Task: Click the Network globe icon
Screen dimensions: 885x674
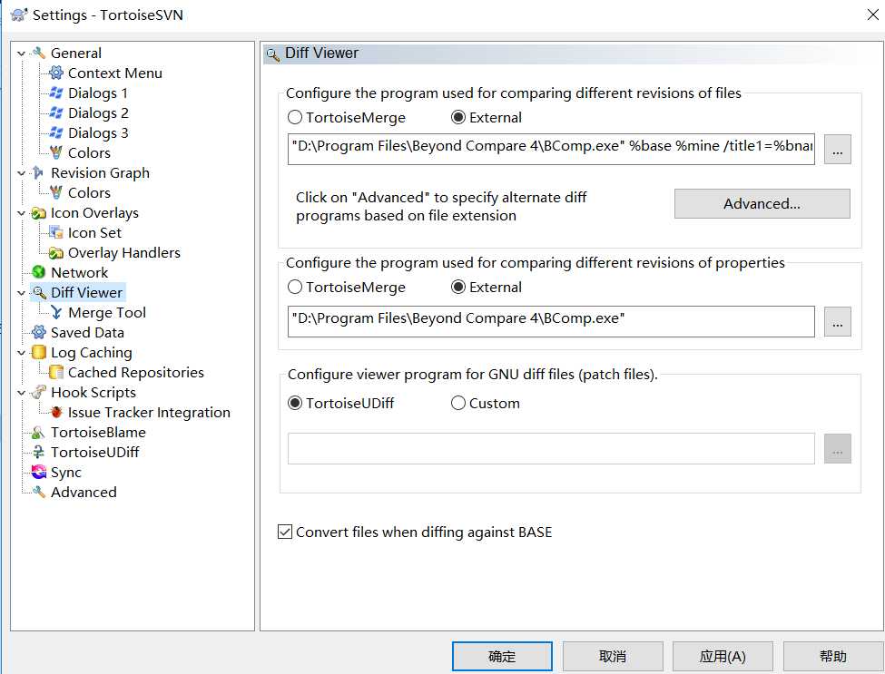Action: coord(38,272)
